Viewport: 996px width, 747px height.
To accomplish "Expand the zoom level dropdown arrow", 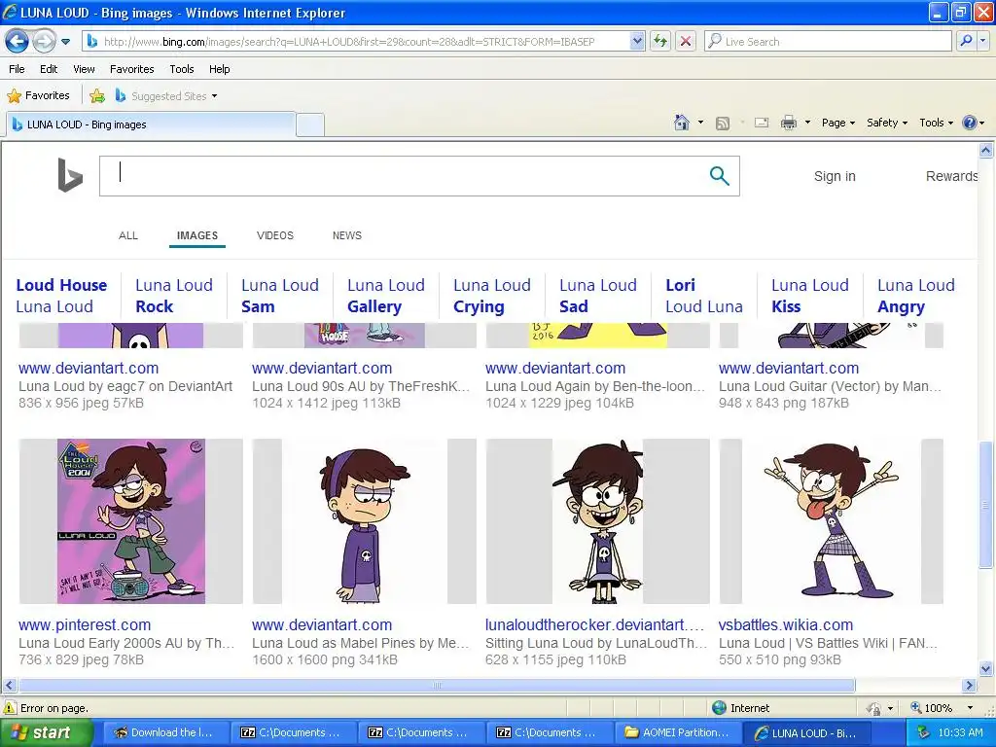I will click(970, 708).
